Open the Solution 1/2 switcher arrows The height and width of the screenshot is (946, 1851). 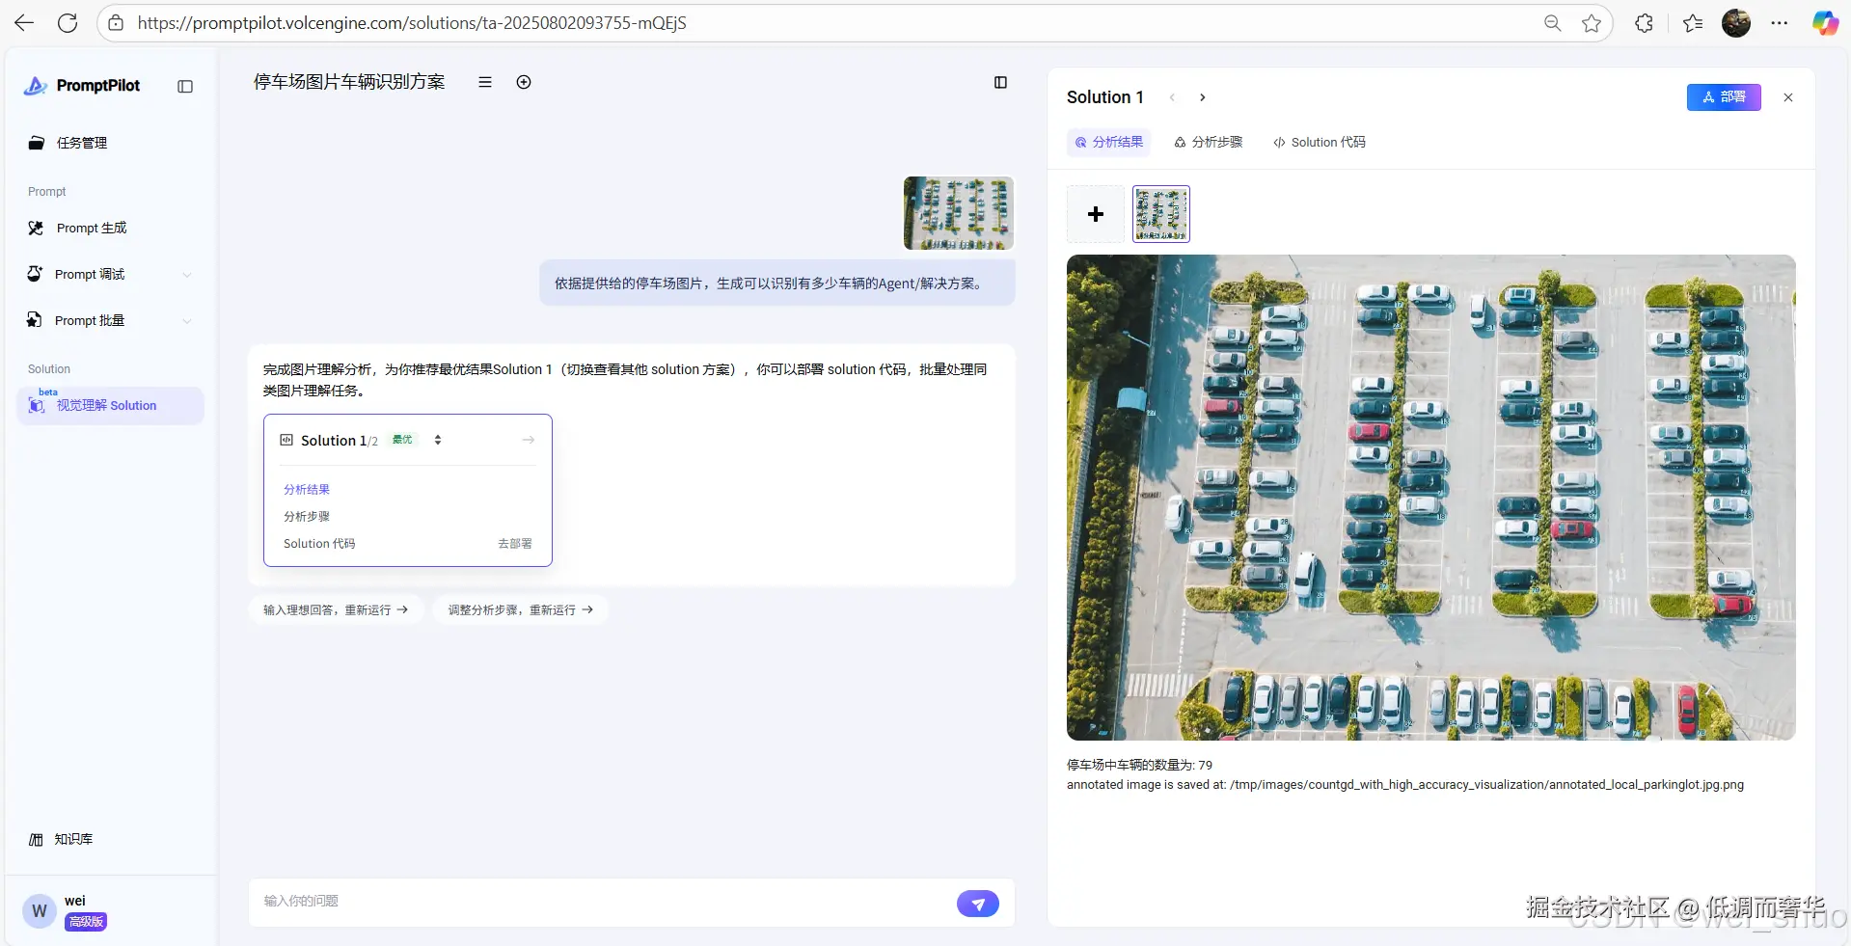437,440
